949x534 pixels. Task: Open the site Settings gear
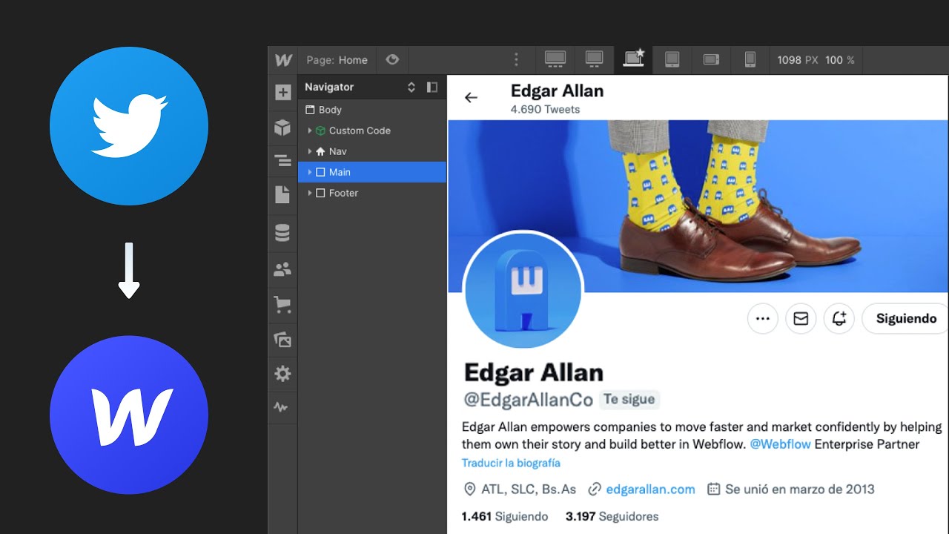(282, 374)
